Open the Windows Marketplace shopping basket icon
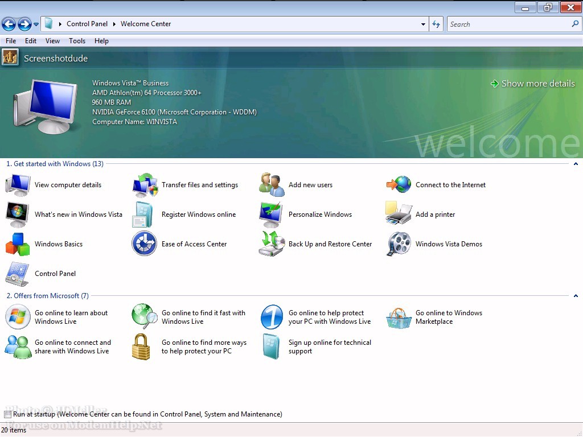Screen dimensions: 583x437 click(398, 318)
